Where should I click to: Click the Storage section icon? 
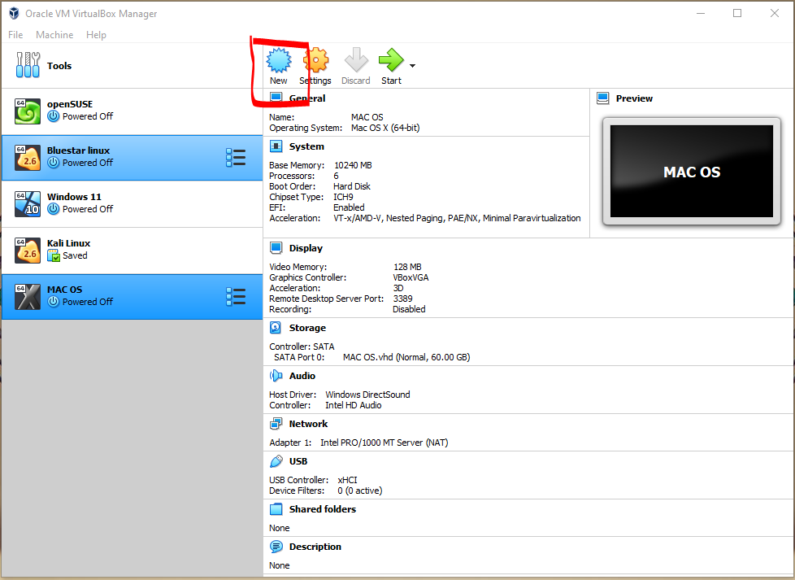tap(276, 327)
